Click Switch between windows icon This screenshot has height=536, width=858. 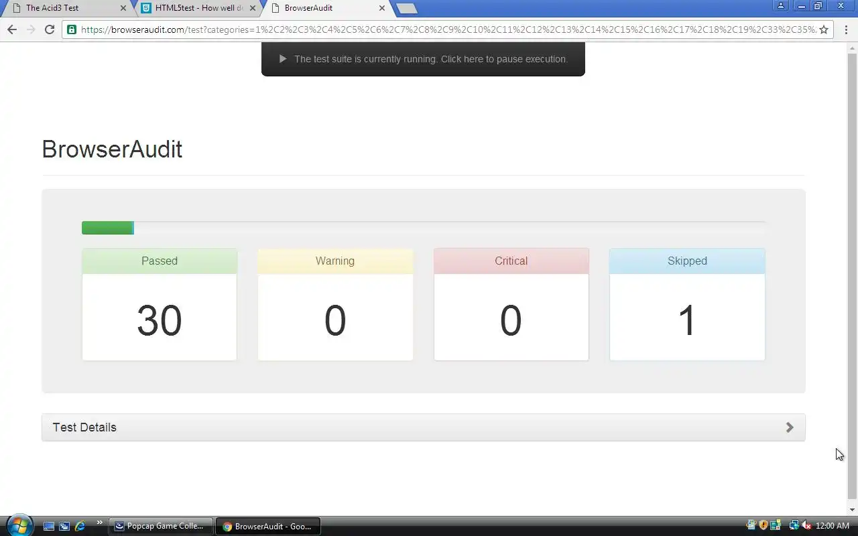pos(64,527)
